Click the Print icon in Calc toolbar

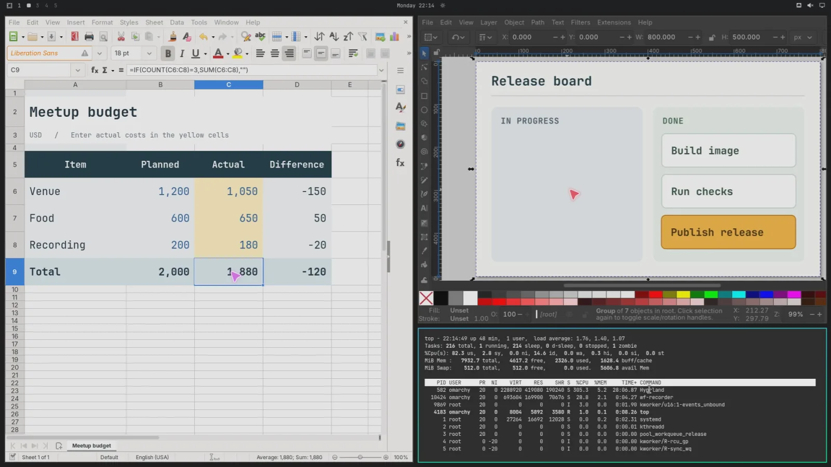pyautogui.click(x=89, y=36)
